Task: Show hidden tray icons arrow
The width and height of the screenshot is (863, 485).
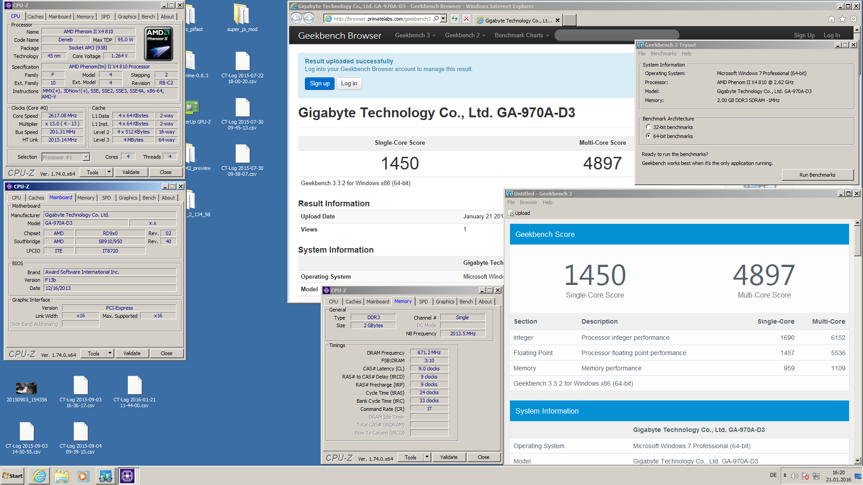Action: (785, 476)
